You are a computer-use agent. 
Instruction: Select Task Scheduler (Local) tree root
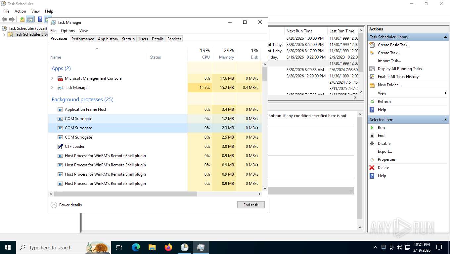[27, 28]
